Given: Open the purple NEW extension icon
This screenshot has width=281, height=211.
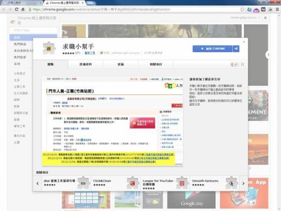Looking at the screenshot, I should tap(256, 10).
